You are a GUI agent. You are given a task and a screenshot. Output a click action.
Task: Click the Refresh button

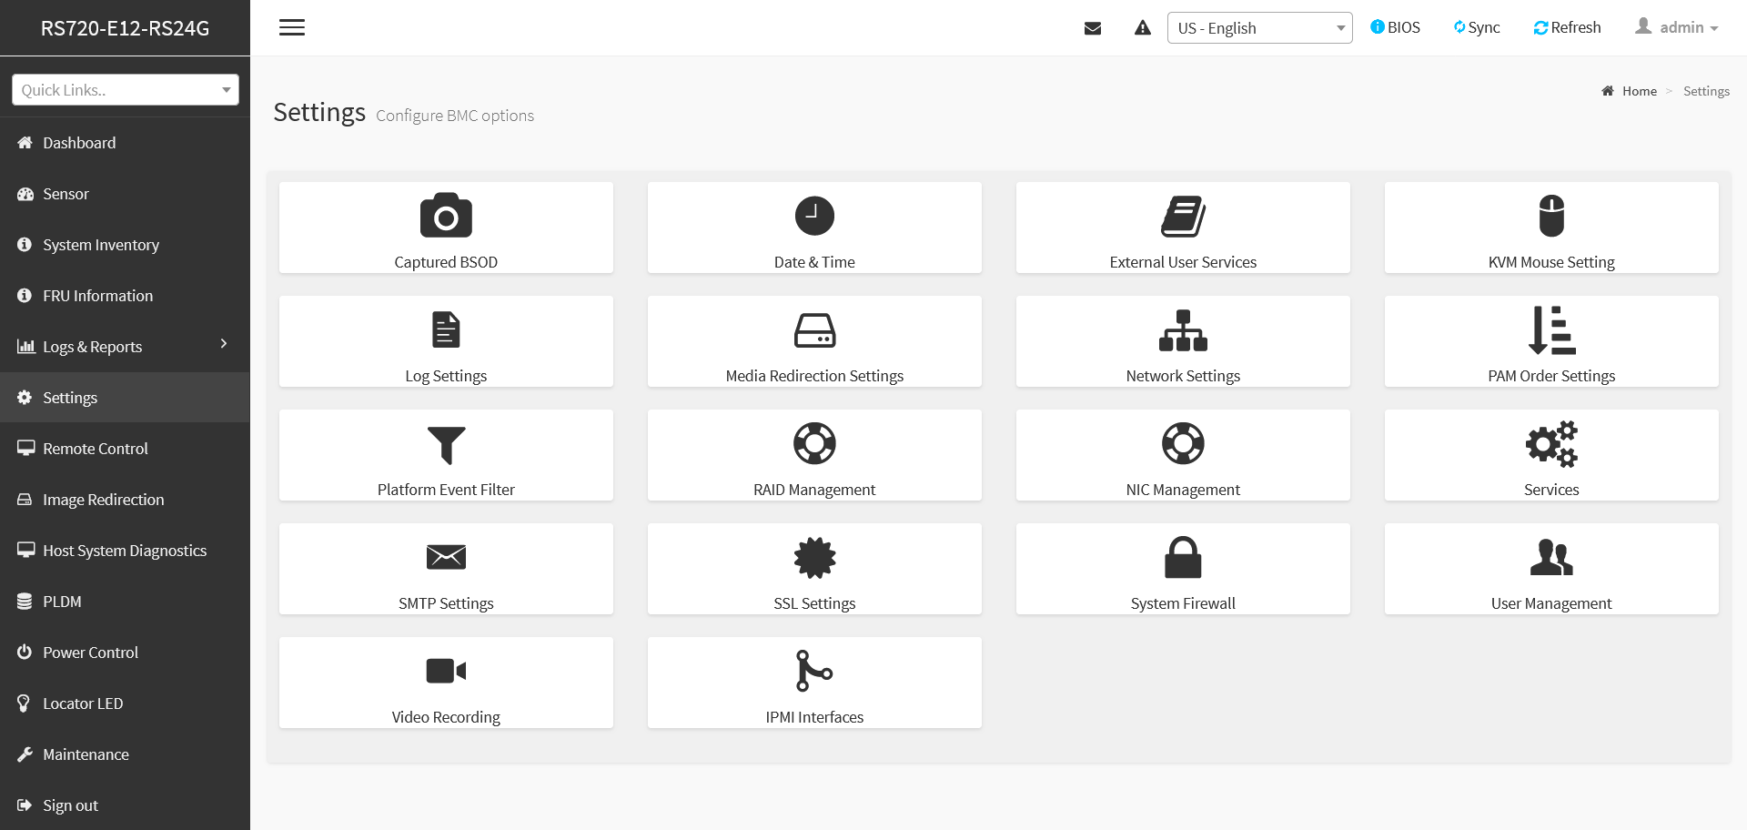tap(1567, 27)
